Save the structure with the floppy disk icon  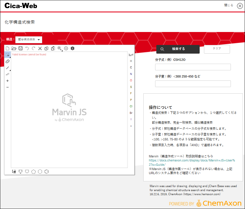pos(21,48)
